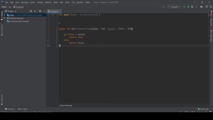Open the Run menu
Viewport: 213px width, 120px height.
pyautogui.click(x=62, y=2)
